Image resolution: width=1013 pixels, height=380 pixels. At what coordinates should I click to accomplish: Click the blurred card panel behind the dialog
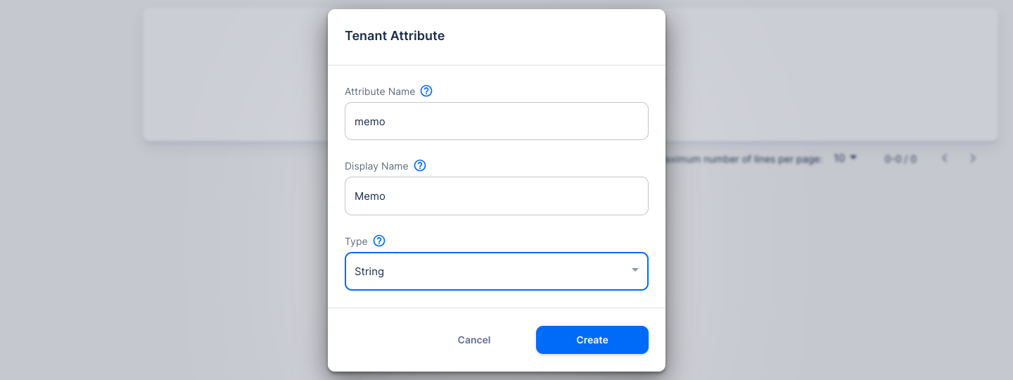(830, 74)
